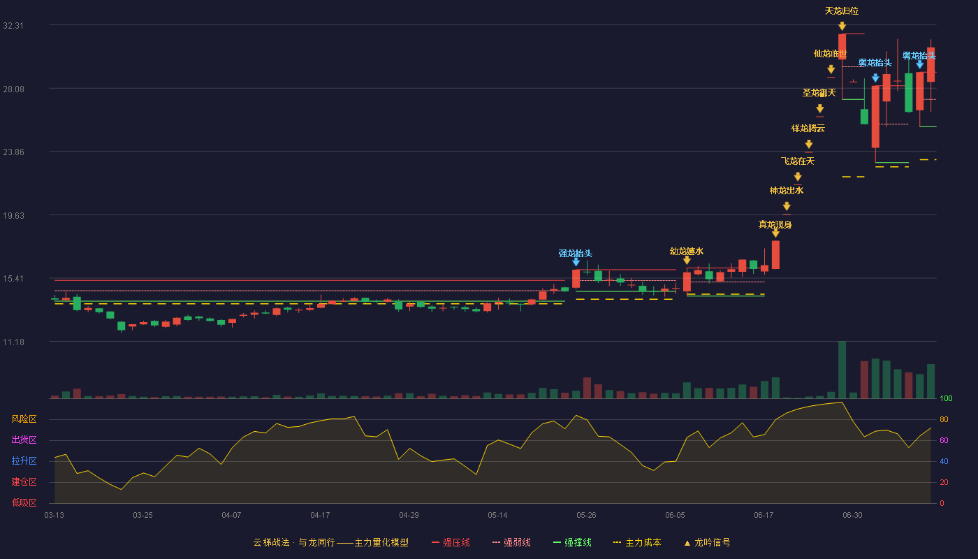
Task: Click the 04-17 date axis label
Action: click(320, 515)
